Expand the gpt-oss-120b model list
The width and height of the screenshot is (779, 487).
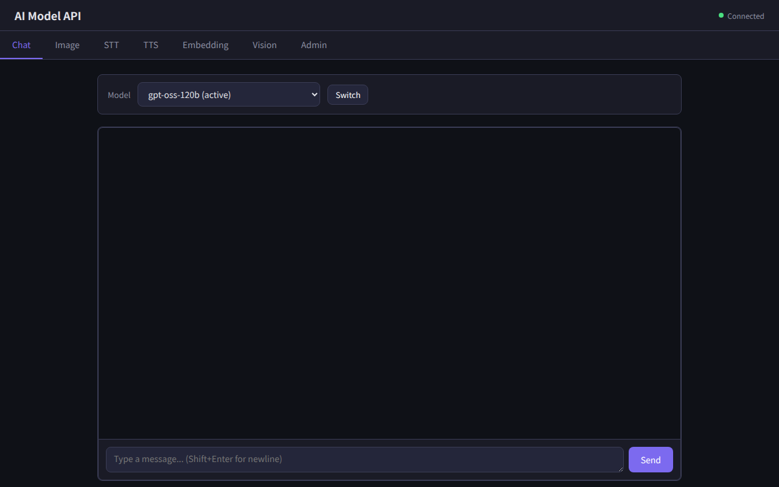228,94
